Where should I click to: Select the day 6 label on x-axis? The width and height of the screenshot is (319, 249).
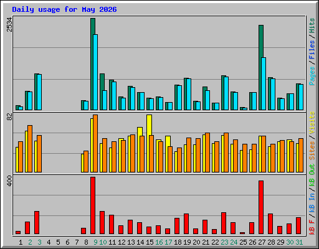(x=67, y=242)
